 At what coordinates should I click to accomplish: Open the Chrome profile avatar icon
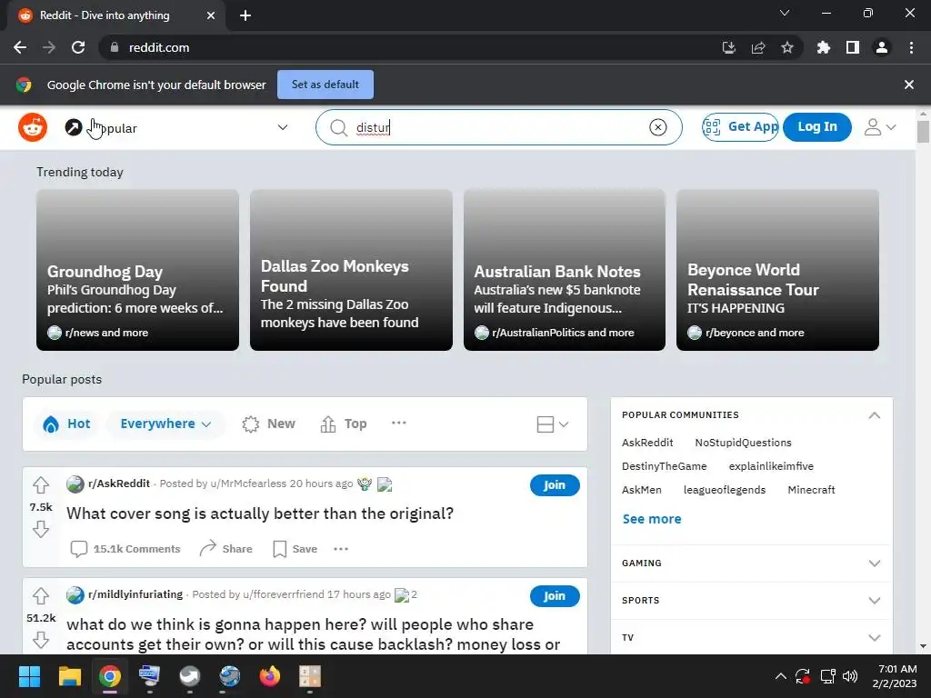point(882,47)
